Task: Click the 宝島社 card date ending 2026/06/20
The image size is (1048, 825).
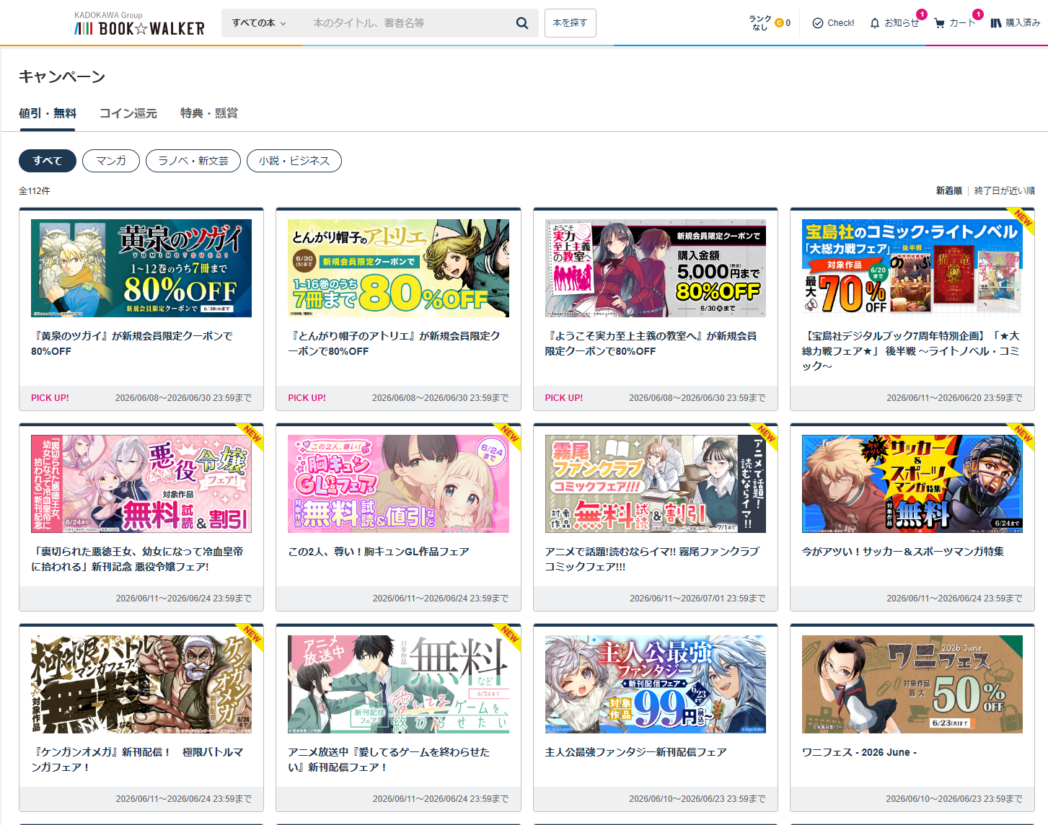Action: pyautogui.click(x=954, y=398)
